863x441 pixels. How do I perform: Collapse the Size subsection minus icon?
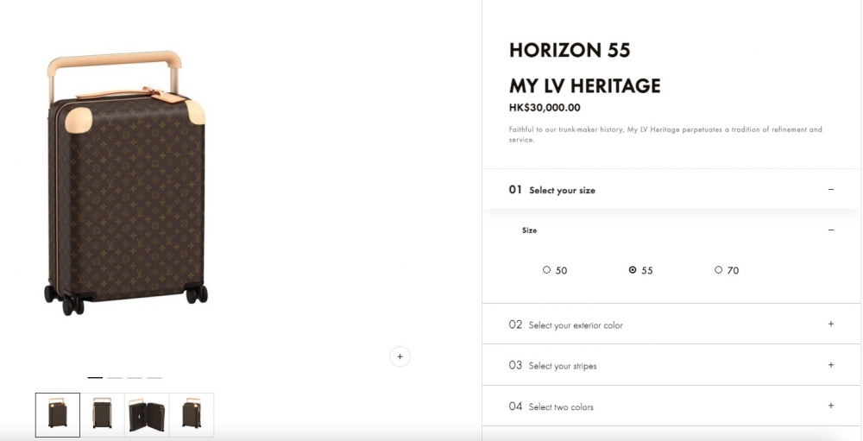point(830,230)
